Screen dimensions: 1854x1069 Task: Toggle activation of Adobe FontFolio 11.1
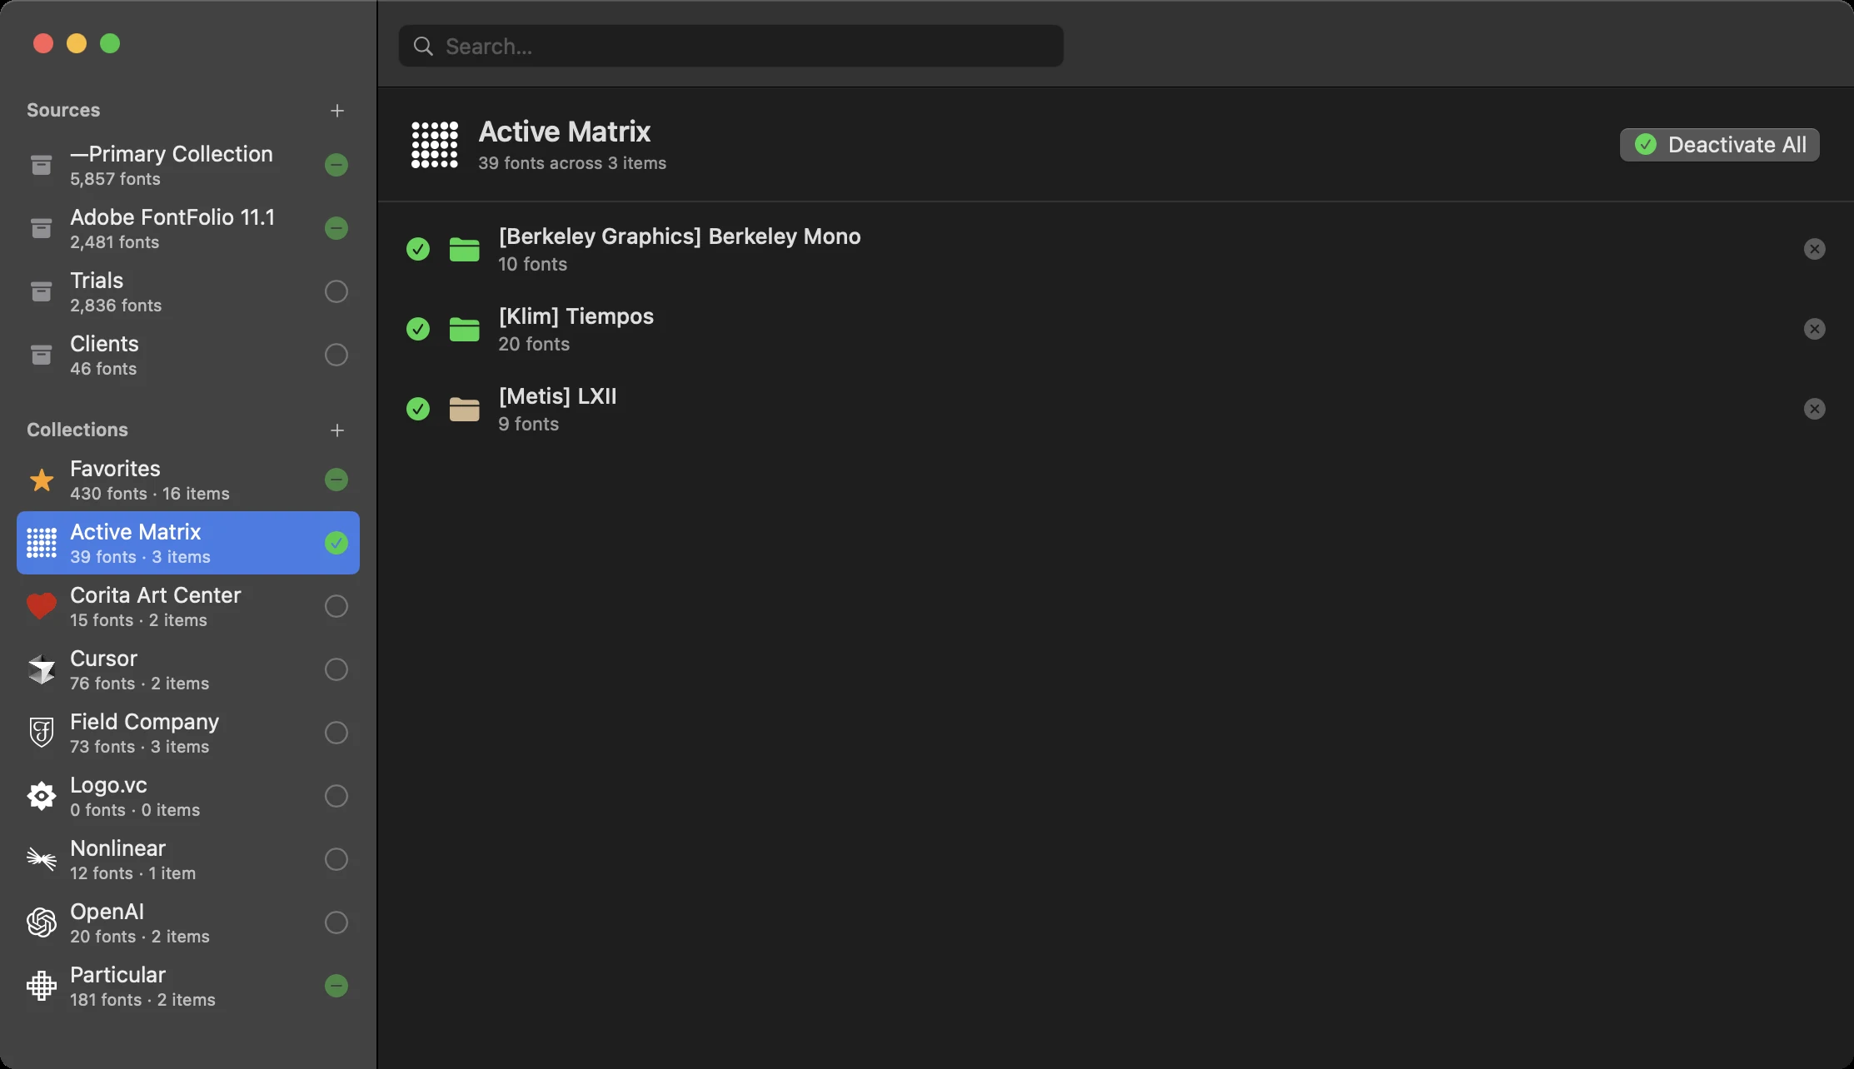point(336,228)
